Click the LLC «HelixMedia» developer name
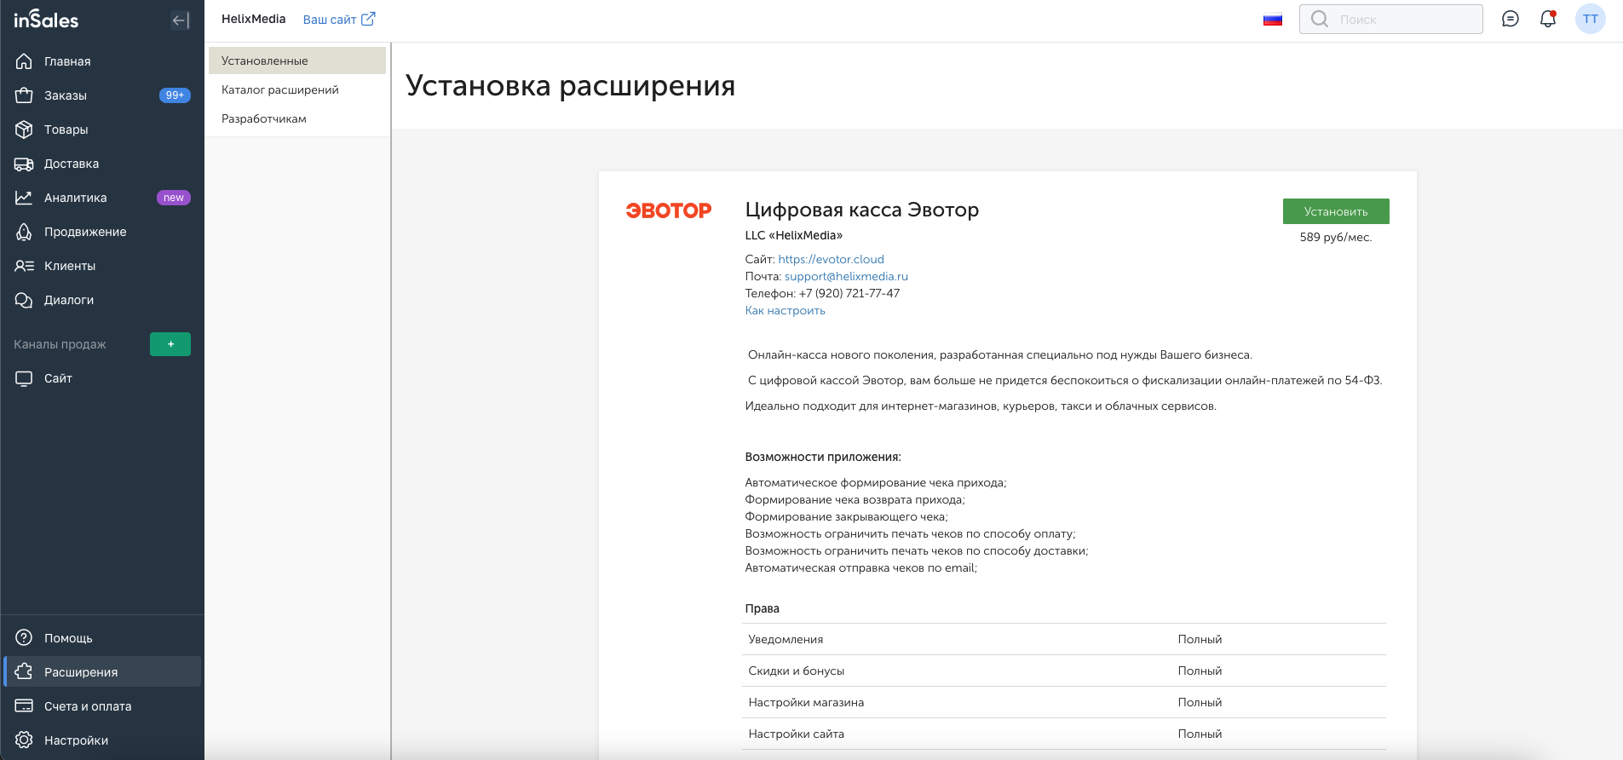This screenshot has height=760, width=1623. pyautogui.click(x=794, y=235)
